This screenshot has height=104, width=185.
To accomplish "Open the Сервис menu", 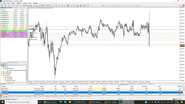I will pos(25,3).
